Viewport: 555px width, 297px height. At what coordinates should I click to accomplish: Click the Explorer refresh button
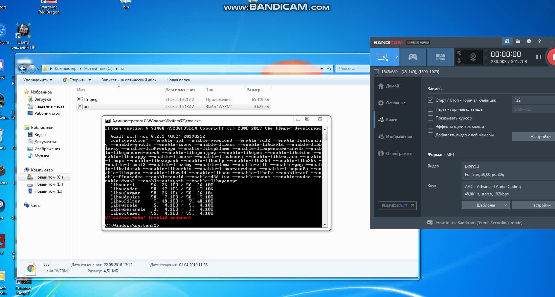click(329, 69)
